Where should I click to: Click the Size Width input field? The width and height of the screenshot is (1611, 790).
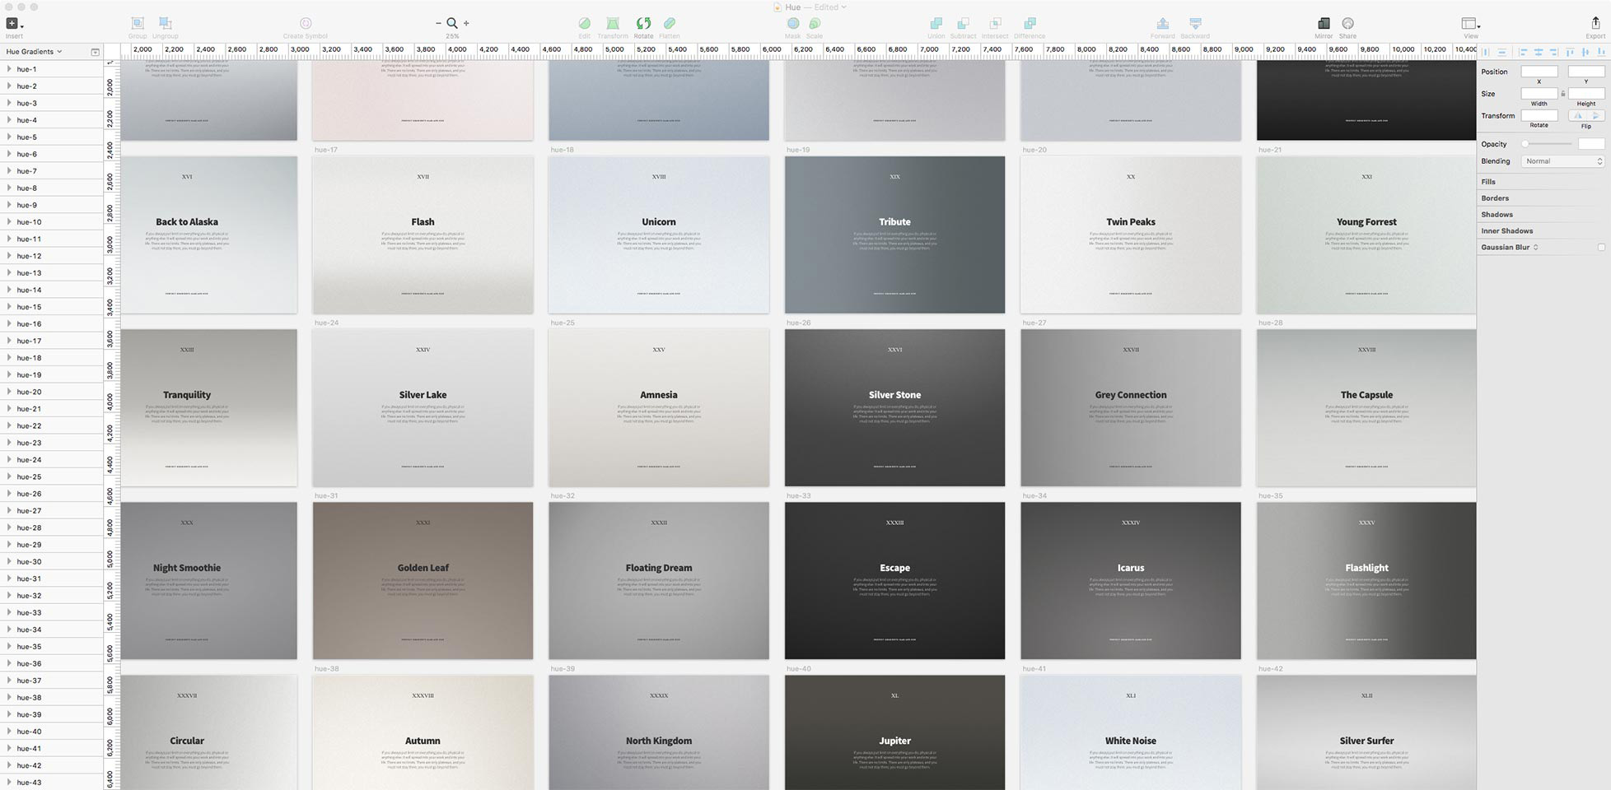tap(1539, 94)
